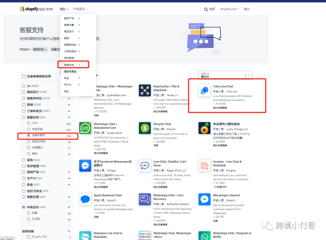Open 商店设计 in the category menu
The image size is (326, 240).
72,32
